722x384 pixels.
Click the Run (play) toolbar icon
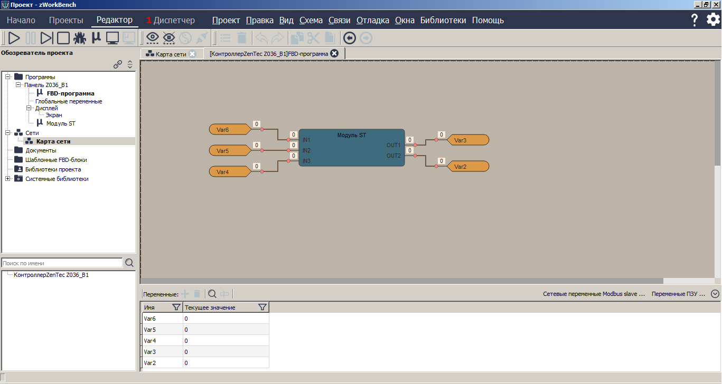point(14,38)
